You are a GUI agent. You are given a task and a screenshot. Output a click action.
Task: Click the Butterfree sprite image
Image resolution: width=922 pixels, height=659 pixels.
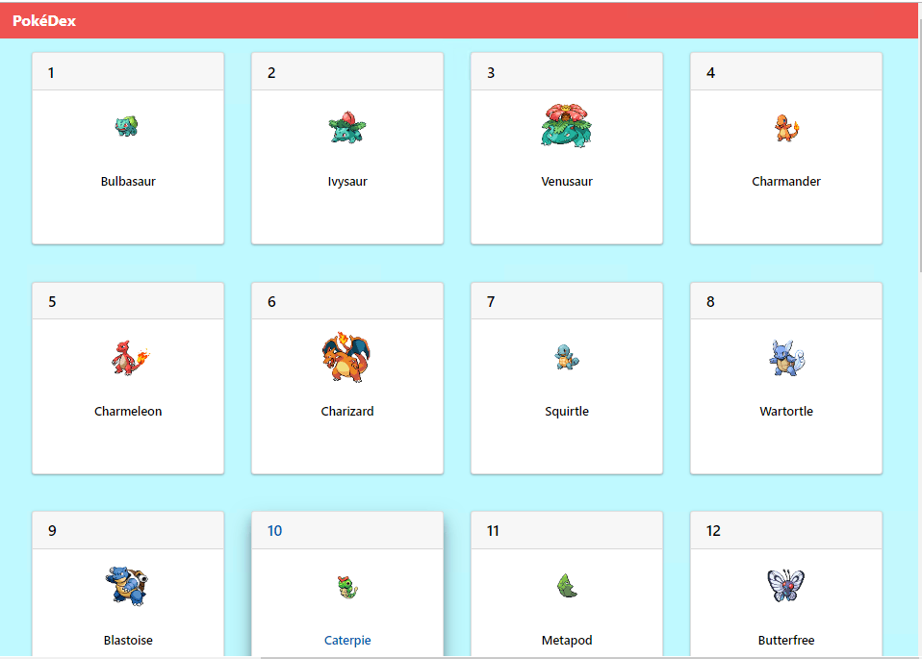786,585
